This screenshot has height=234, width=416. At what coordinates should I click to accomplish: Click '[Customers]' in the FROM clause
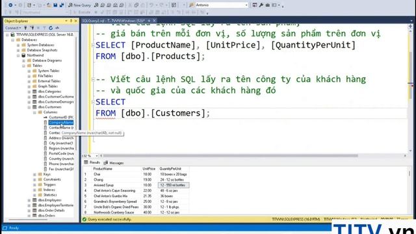point(178,113)
